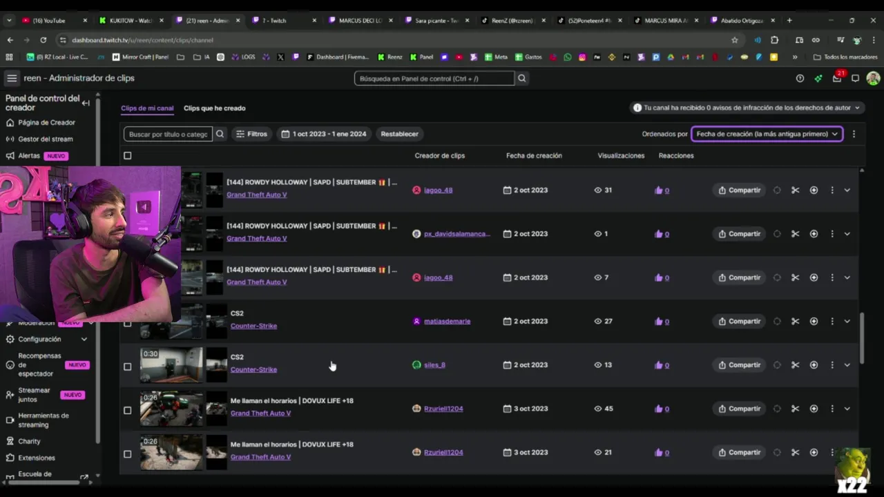
Task: Click the plus circle icon on siles_8 clip row
Action: [814, 365]
